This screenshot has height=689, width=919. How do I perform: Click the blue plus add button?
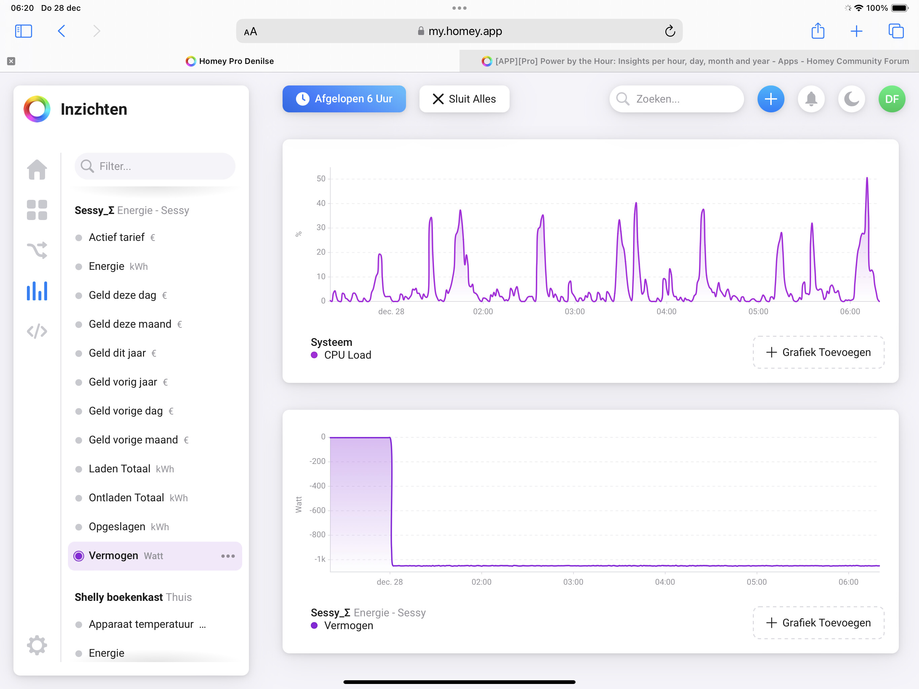click(x=771, y=99)
